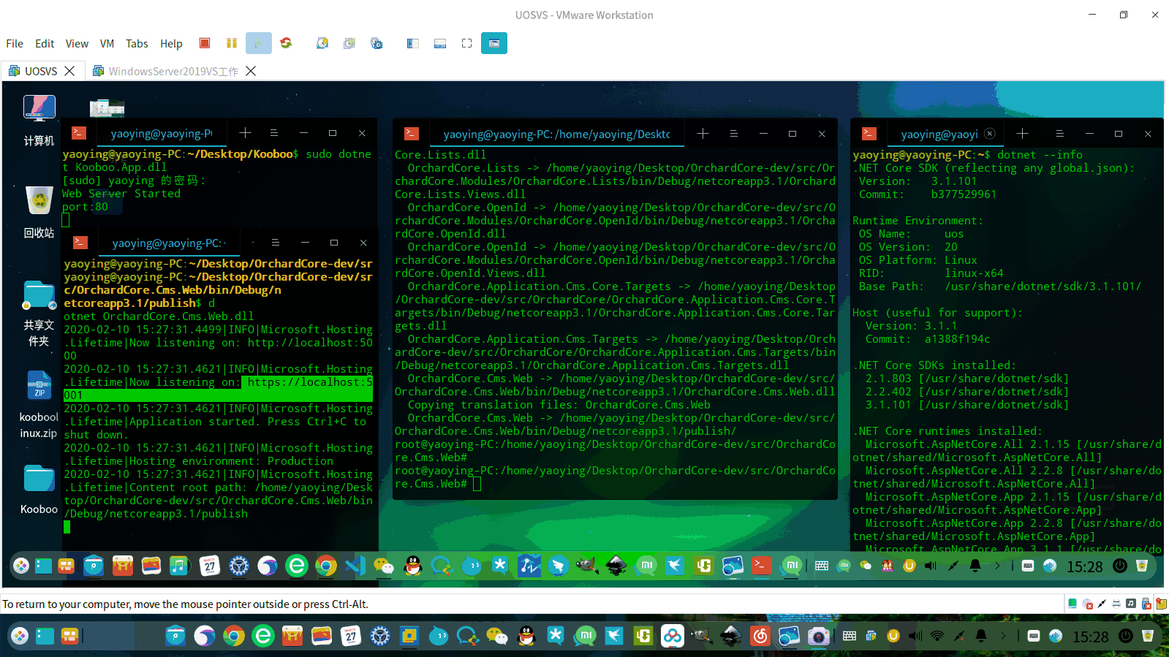Open hamburger menu of dotnet --info terminal
Image resolution: width=1169 pixels, height=657 pixels.
pyautogui.click(x=1059, y=134)
